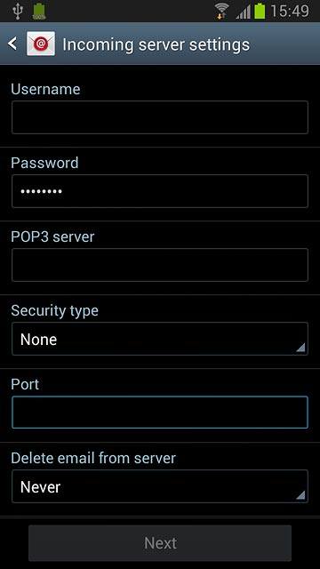Viewport: 320px width, 569px height.
Task: Tap the Next button
Action: click(160, 543)
